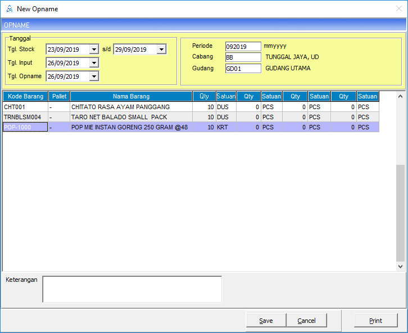
Task: Open the Tgl. Stock end date dropdown
Action: pos(161,49)
